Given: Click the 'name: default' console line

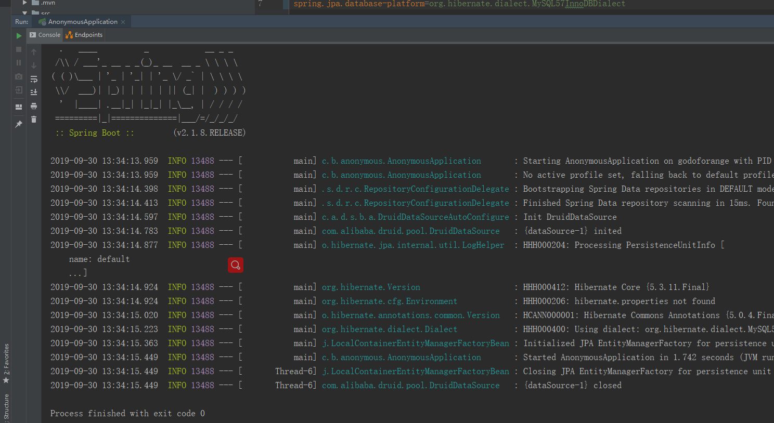Looking at the screenshot, I should click(x=99, y=259).
